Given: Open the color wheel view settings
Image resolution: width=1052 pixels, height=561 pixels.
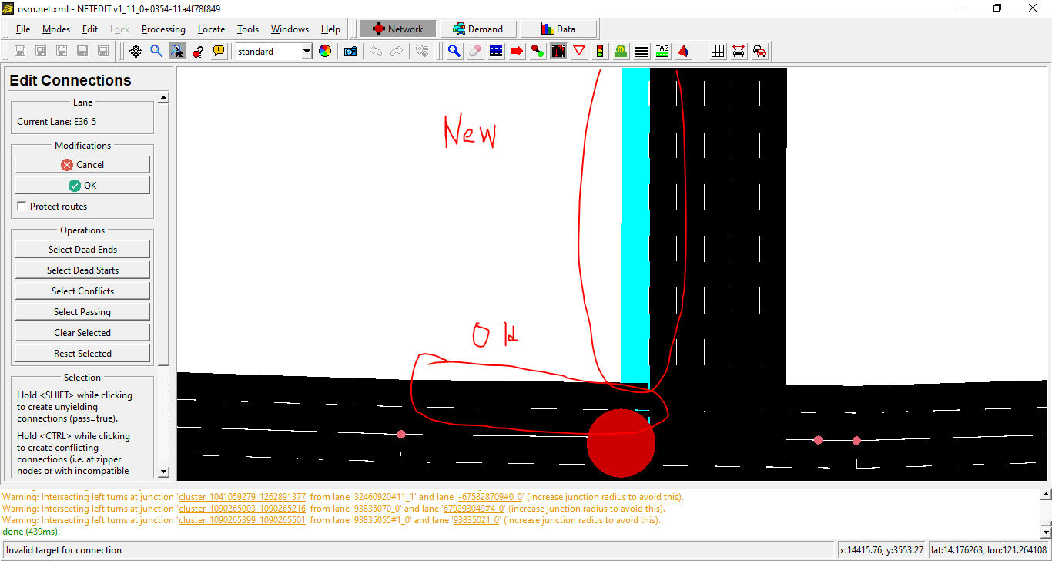Looking at the screenshot, I should click(x=325, y=52).
